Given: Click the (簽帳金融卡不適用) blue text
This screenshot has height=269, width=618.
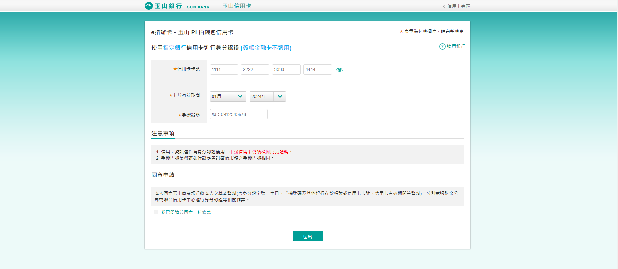Looking at the screenshot, I should tap(266, 48).
